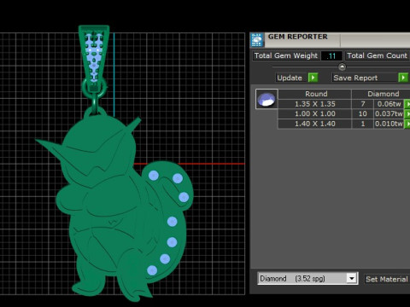Click the green arrow beside Update
Screen dimensions: 410x307
[313, 78]
